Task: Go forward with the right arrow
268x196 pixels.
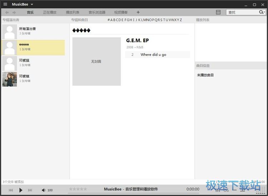Action: tap(14, 12)
